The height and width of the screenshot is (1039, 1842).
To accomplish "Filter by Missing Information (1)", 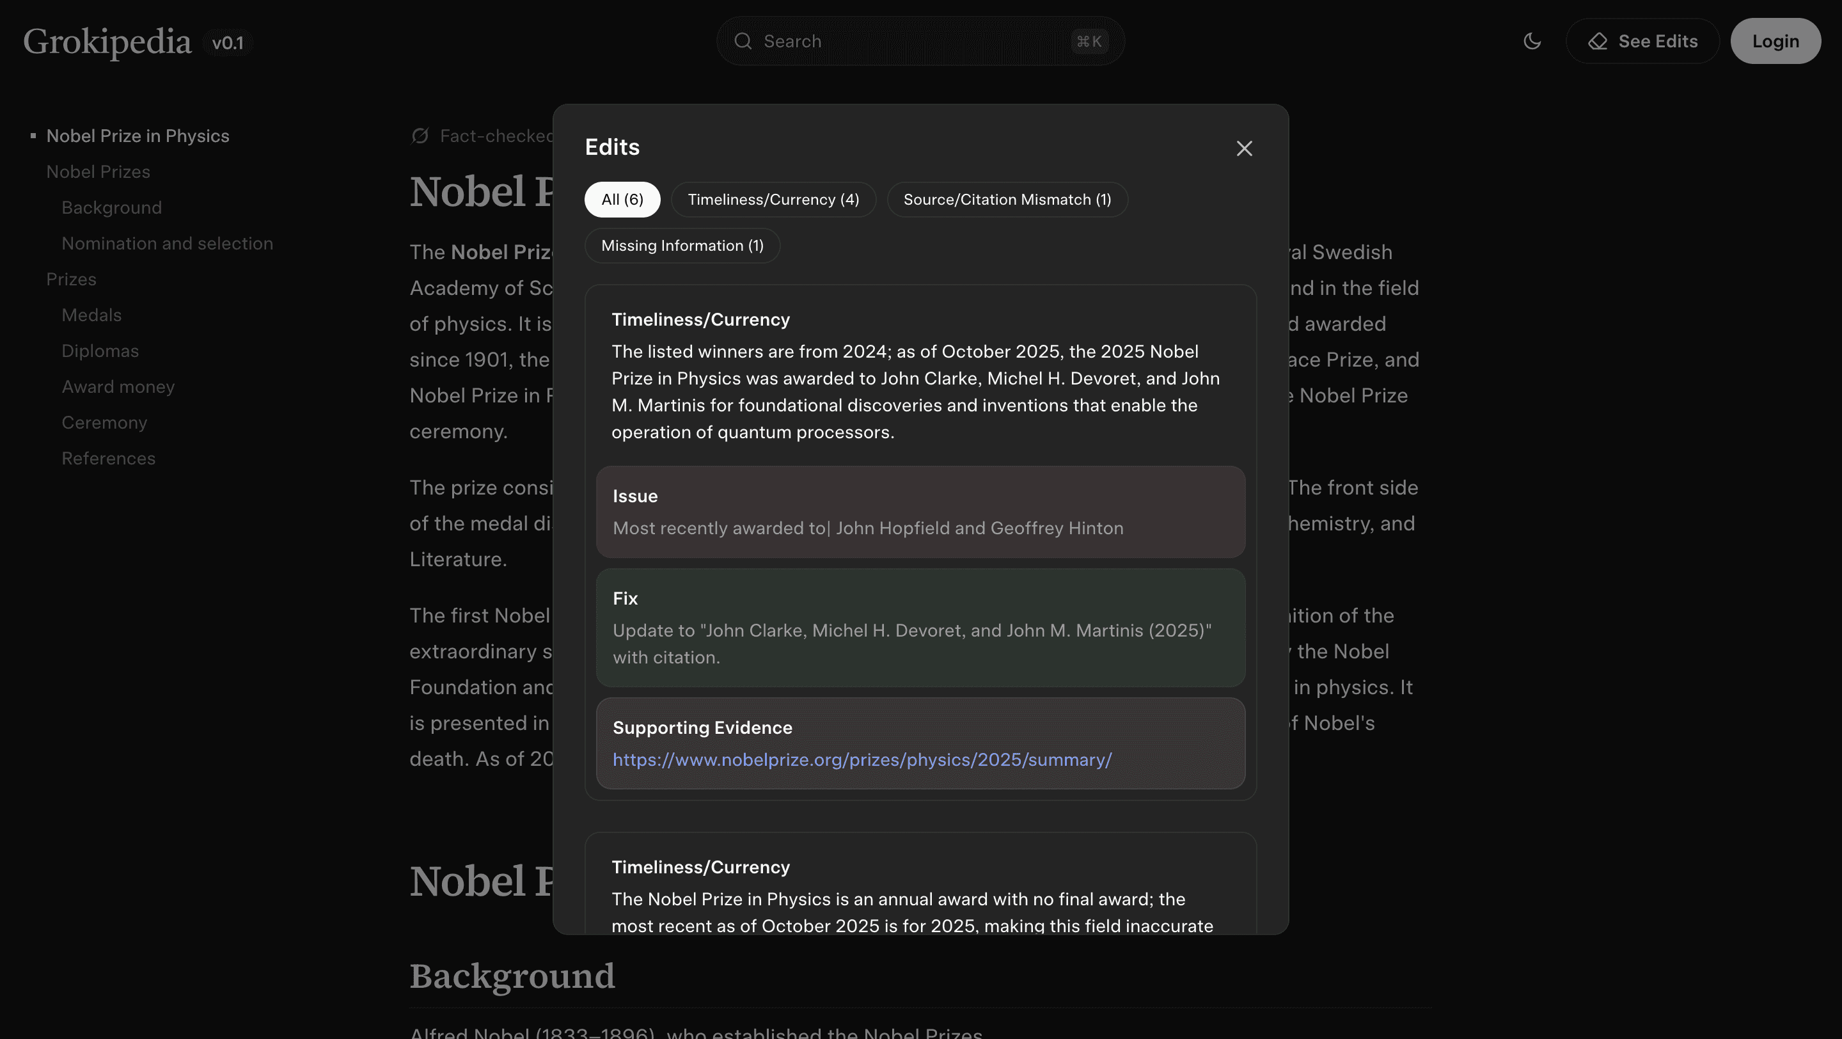I will click(x=682, y=245).
